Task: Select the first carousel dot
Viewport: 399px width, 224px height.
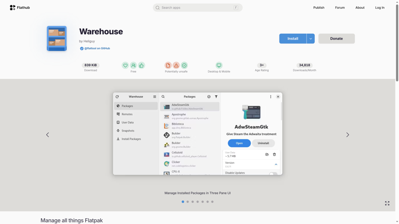Action: click(183, 202)
